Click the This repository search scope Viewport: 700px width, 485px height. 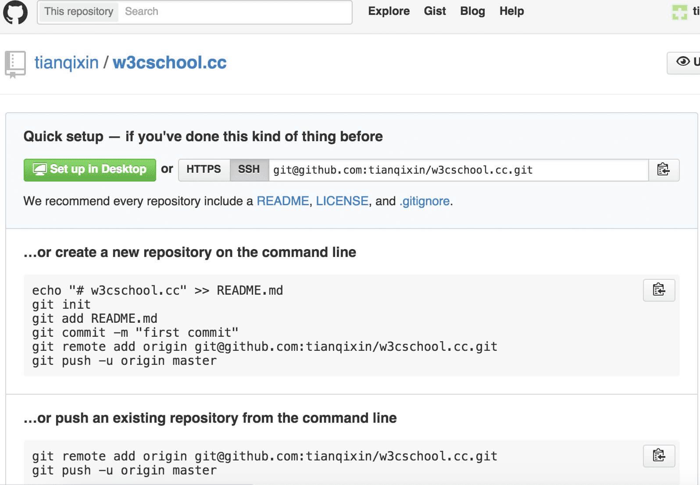[79, 12]
